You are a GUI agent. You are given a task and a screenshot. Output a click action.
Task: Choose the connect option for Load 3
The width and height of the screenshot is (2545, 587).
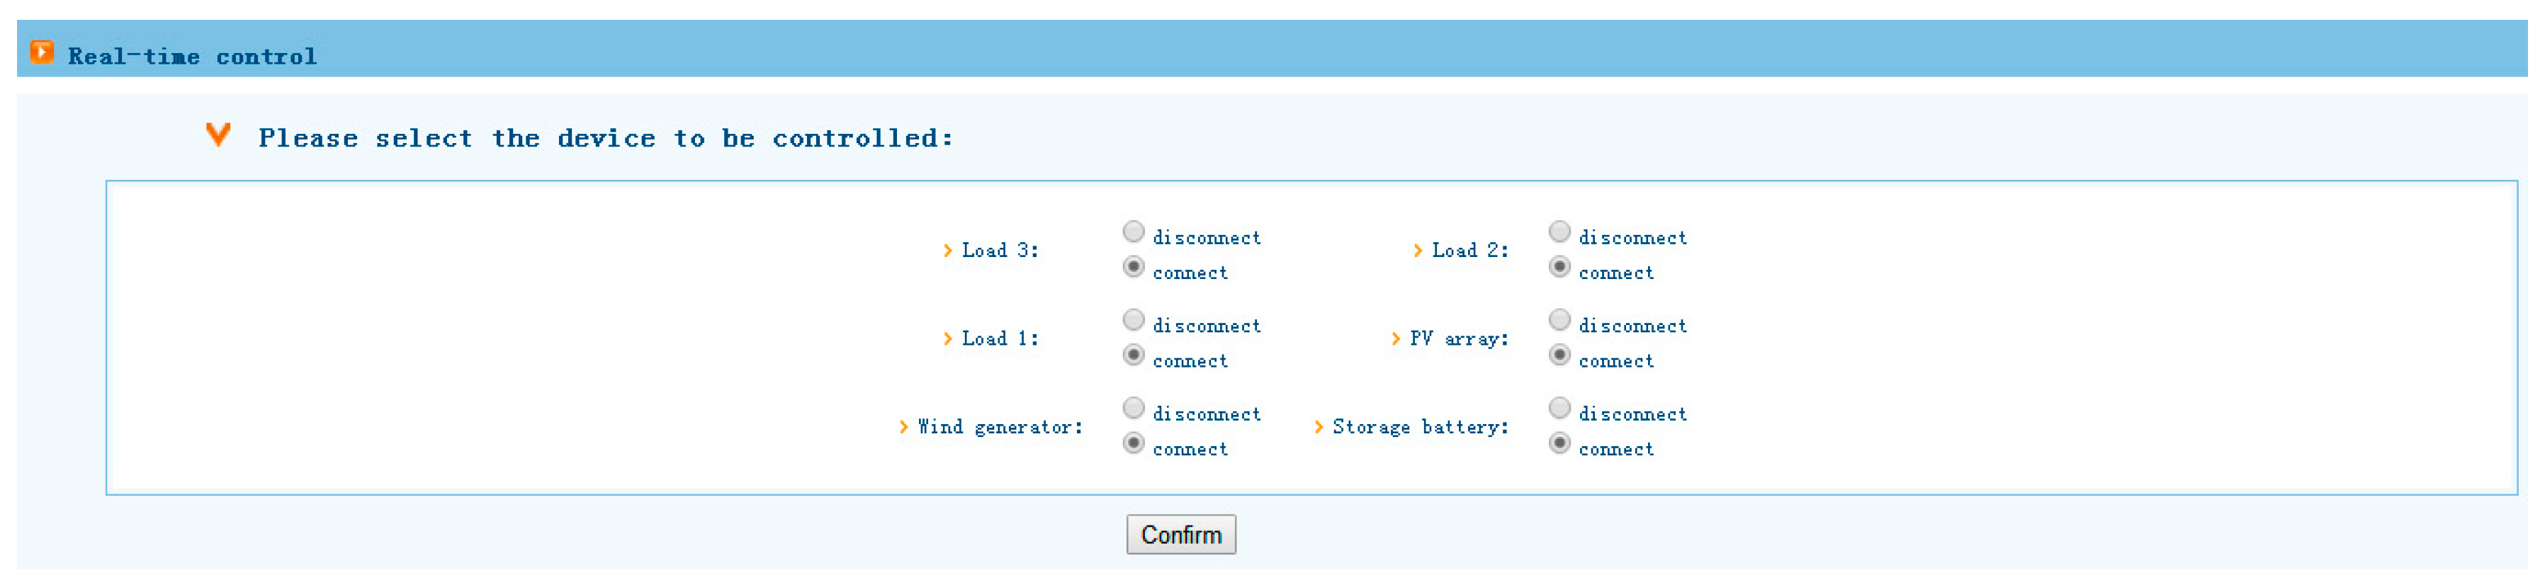[1133, 268]
